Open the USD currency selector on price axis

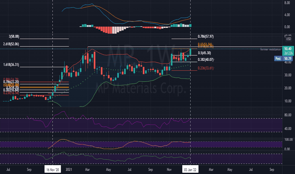pos(288,39)
